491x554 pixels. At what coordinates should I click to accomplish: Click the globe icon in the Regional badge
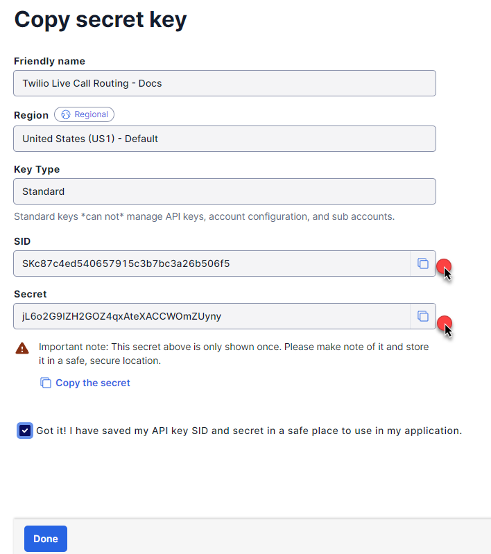[67, 114]
